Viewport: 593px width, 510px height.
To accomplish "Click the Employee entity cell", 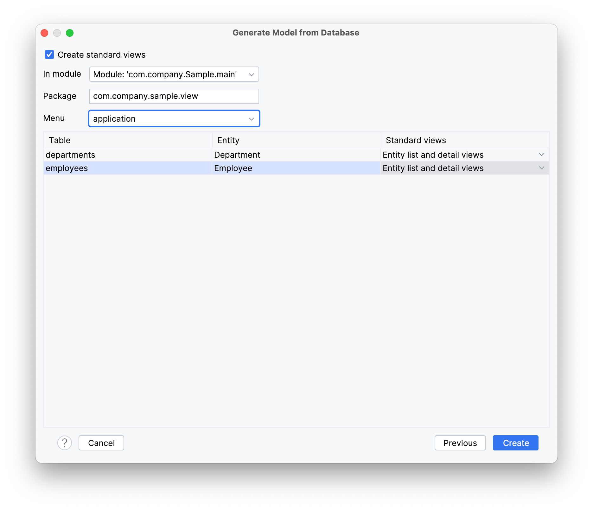I will (296, 168).
